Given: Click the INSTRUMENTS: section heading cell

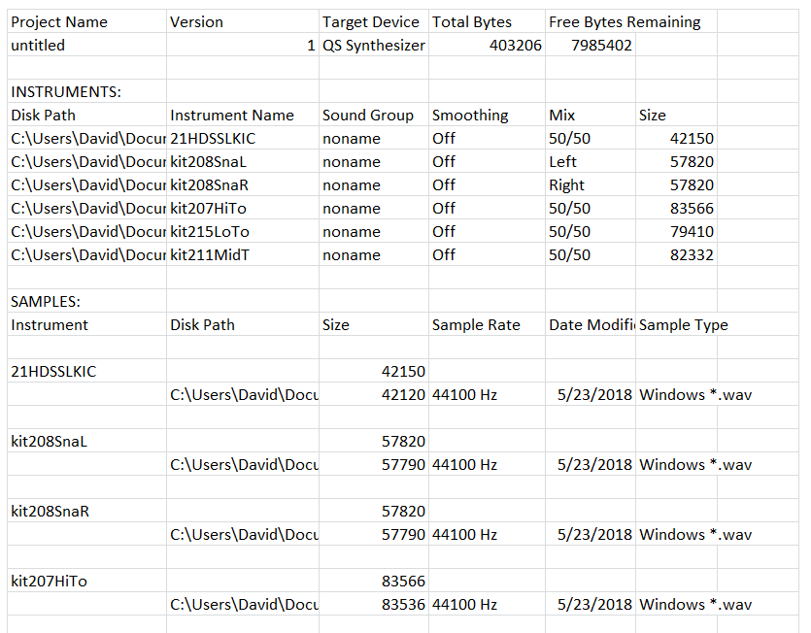Looking at the screenshot, I should coord(66,91).
